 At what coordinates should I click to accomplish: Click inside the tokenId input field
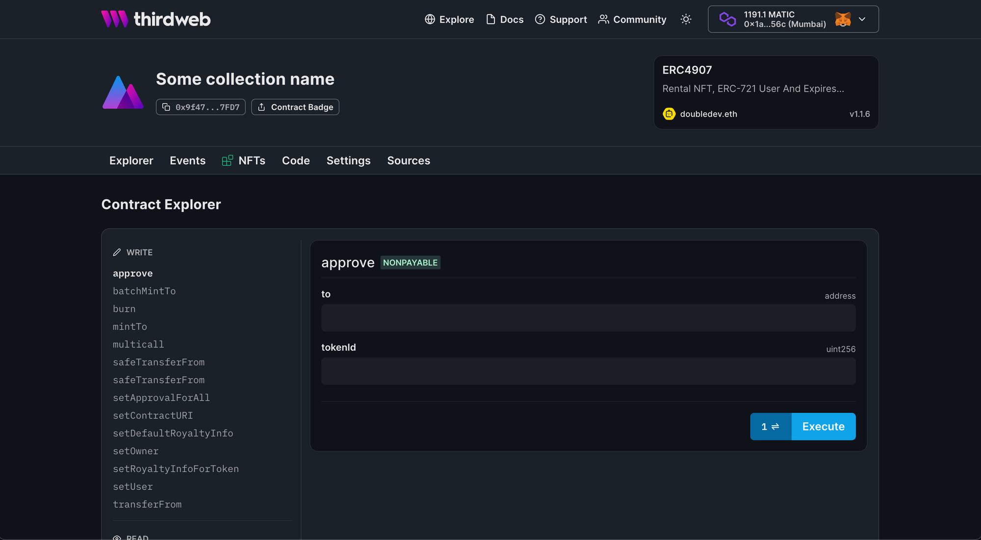coord(588,371)
